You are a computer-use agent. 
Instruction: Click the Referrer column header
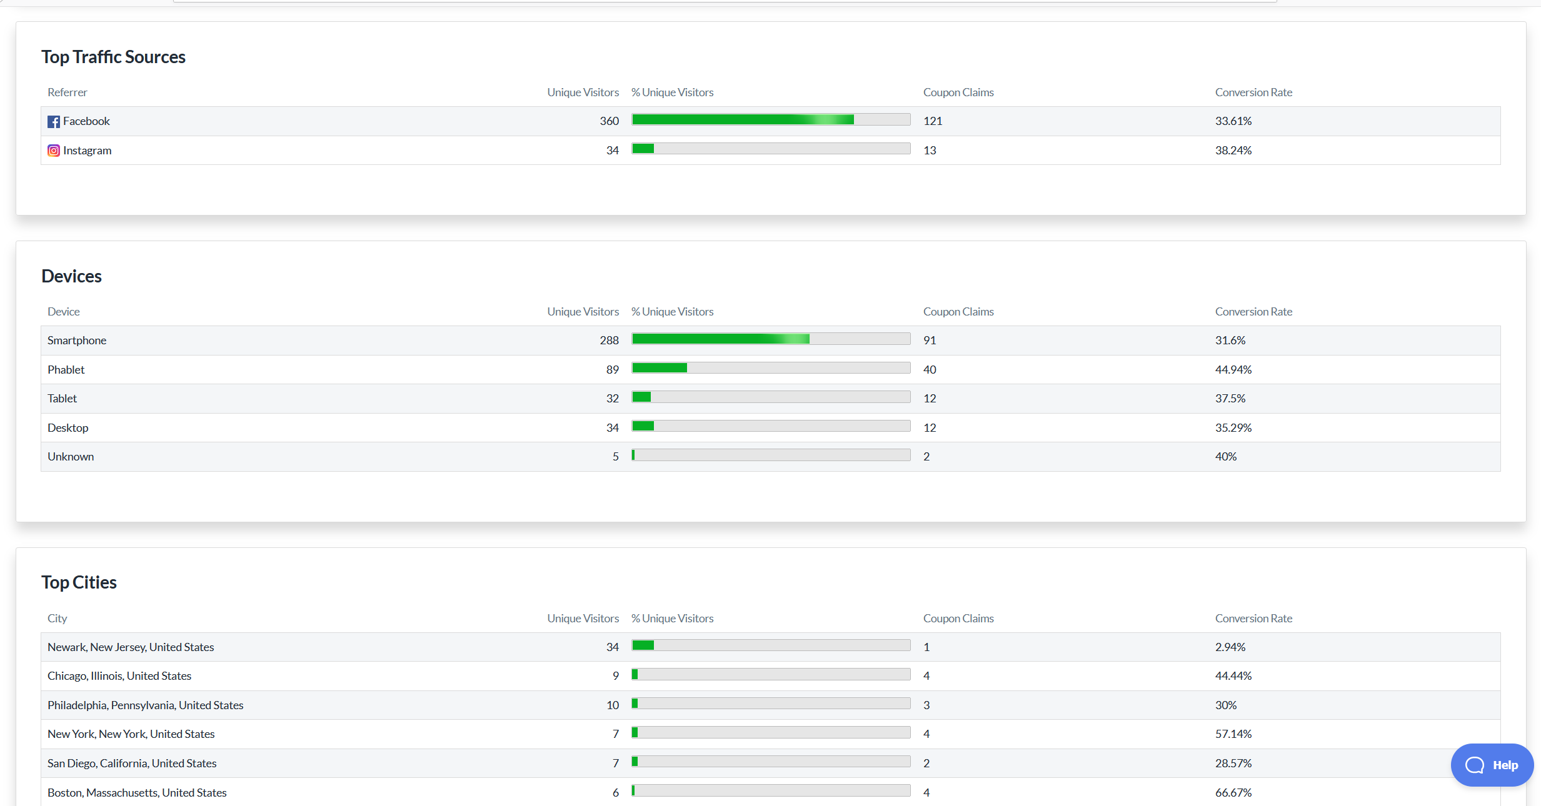[68, 92]
